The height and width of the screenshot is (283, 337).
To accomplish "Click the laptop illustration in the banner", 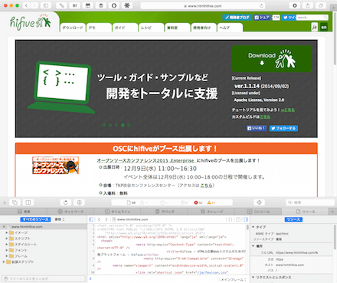I will click(x=61, y=87).
